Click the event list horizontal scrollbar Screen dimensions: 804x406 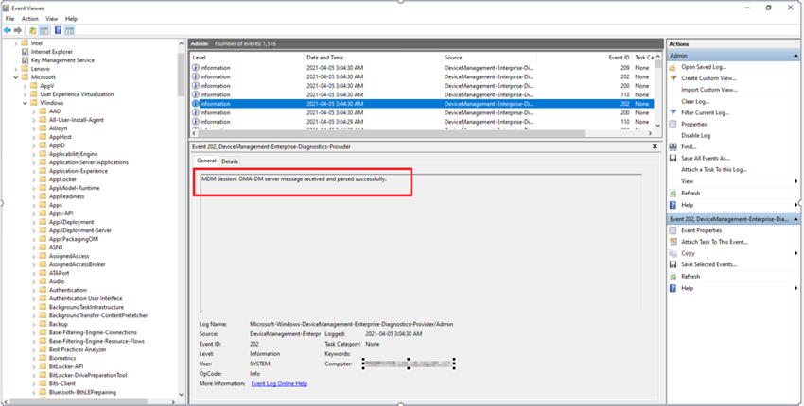tap(392, 133)
